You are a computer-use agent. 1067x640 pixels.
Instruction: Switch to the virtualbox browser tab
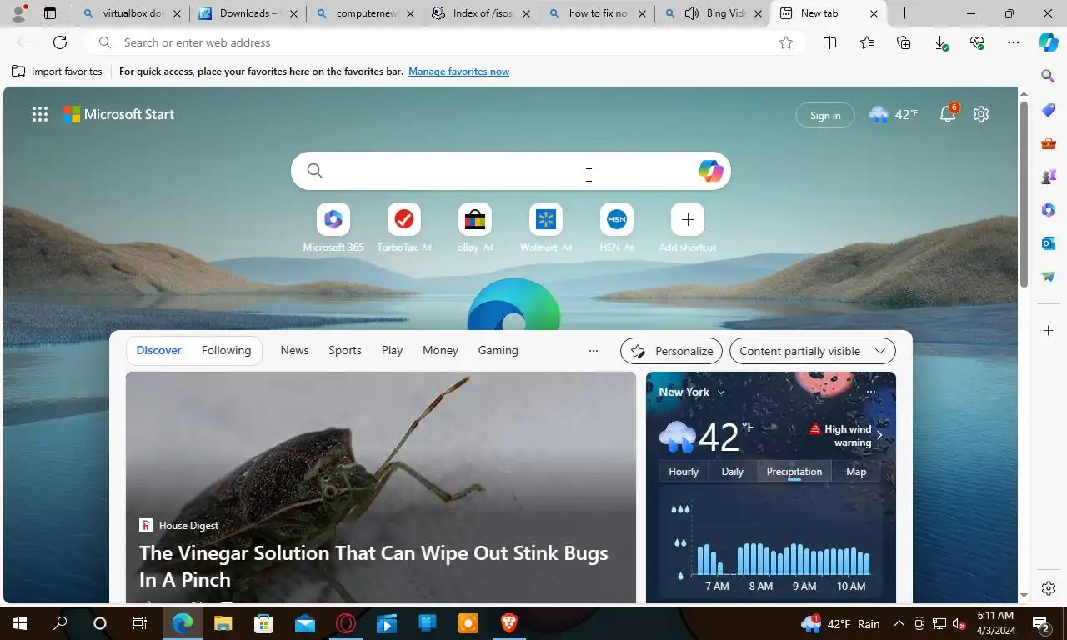[132, 13]
